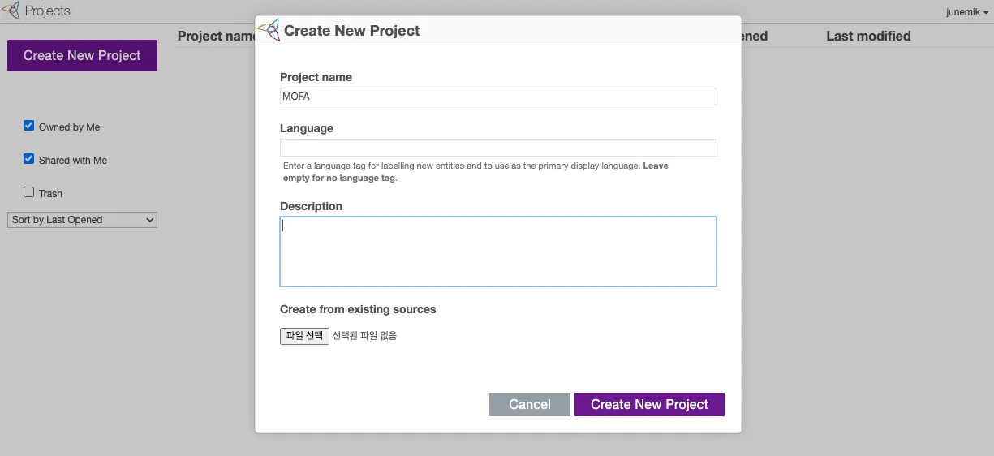Click the Language input field
Viewport: 994px width, 456px height.
(498, 148)
